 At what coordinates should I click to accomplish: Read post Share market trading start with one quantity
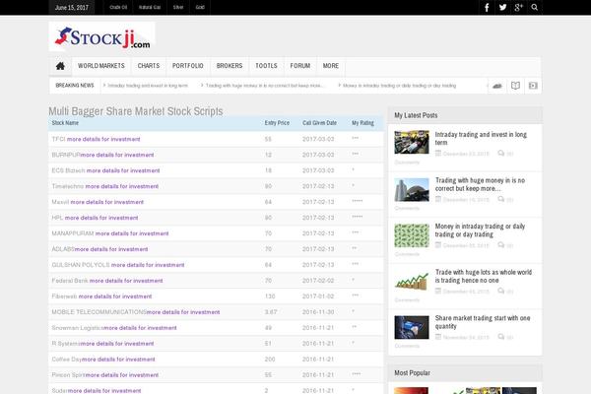[x=483, y=322]
